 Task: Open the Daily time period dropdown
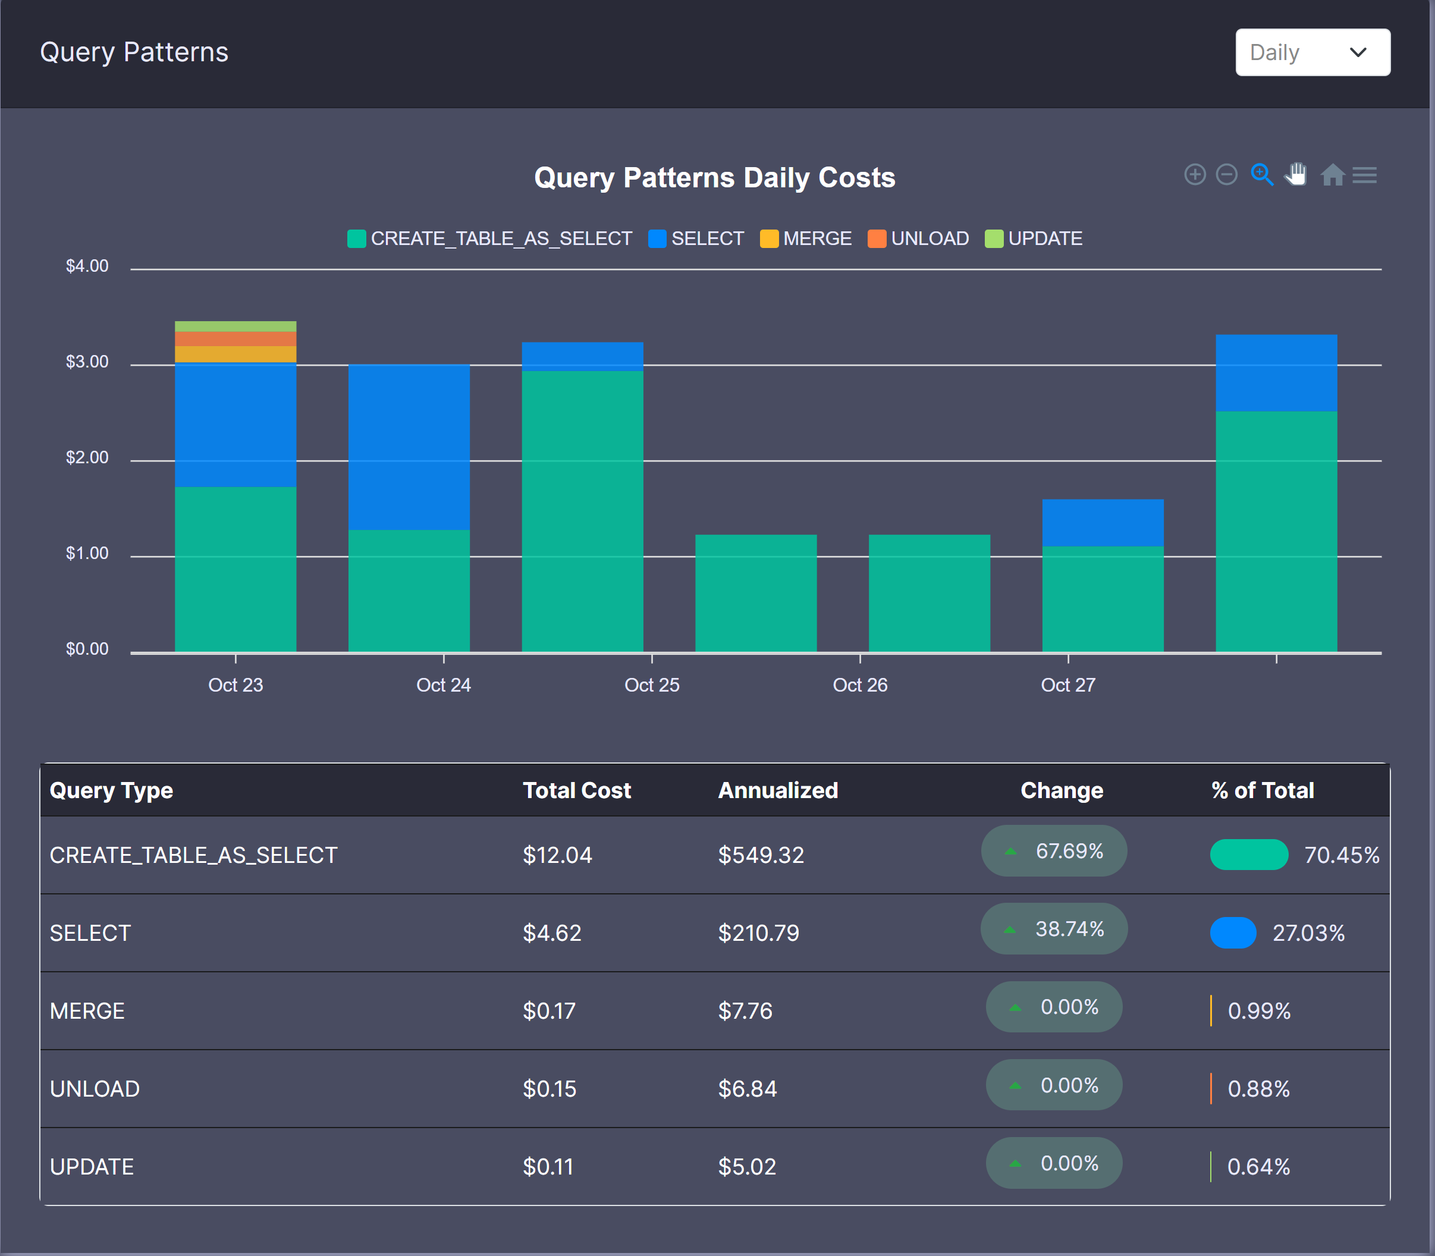coord(1312,52)
